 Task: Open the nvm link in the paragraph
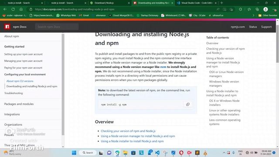[x=163, y=67]
